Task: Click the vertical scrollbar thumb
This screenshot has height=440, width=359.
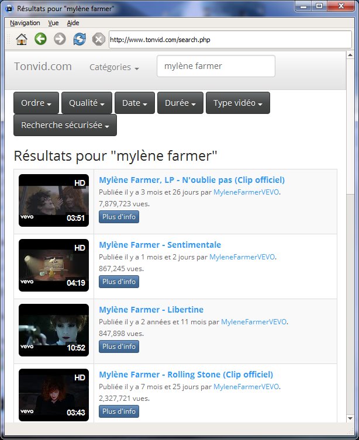Action: coord(350,126)
